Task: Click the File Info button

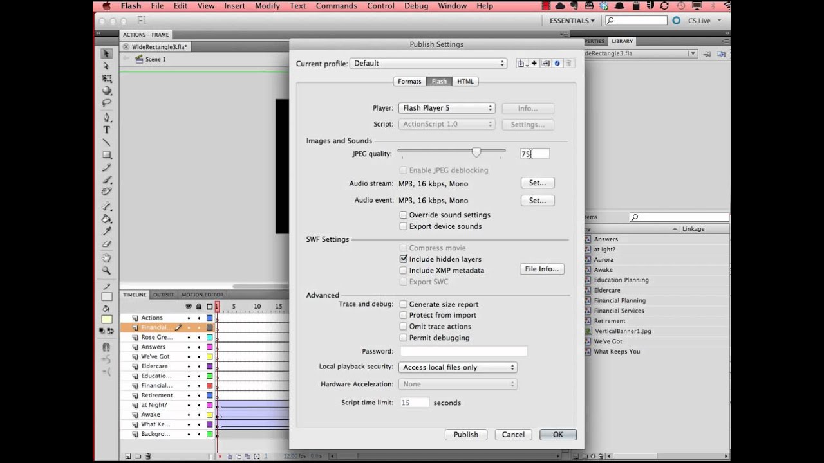Action: coord(542,269)
